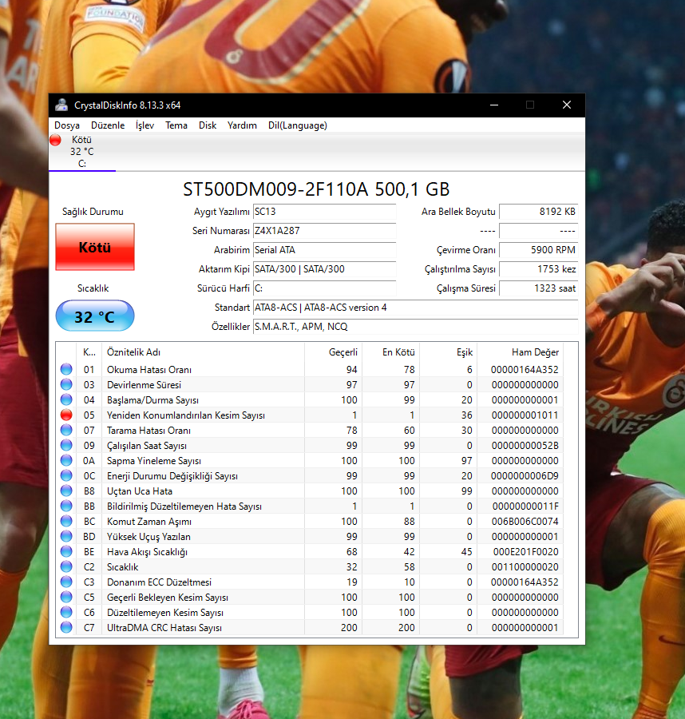
Task: Click the blue status icon for attribute 0A
Action: click(66, 460)
